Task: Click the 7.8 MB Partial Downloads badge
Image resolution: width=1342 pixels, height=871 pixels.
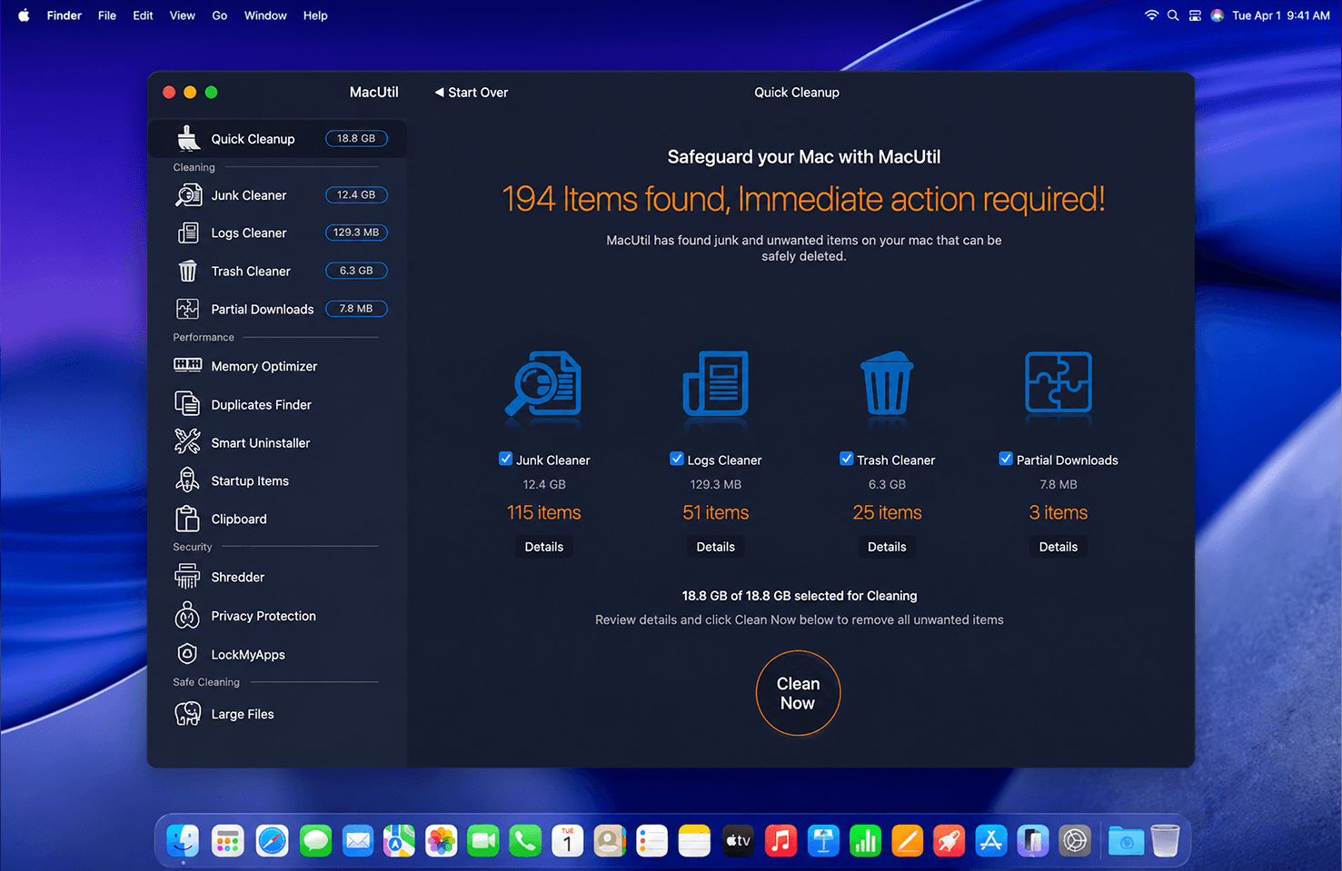Action: 356,309
